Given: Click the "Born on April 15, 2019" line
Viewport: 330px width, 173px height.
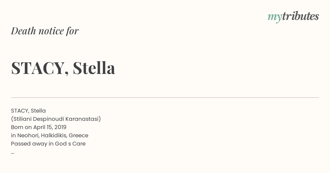Looking at the screenshot, I should [39, 127].
